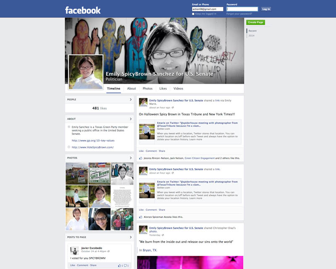Click the green Create Page button
Viewport: 336px width, 269px height.
[255, 22]
